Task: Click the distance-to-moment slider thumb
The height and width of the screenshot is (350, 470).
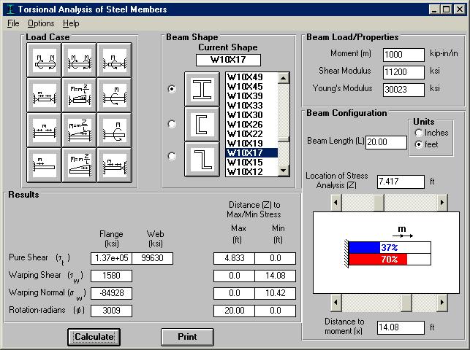Action: [406, 302]
